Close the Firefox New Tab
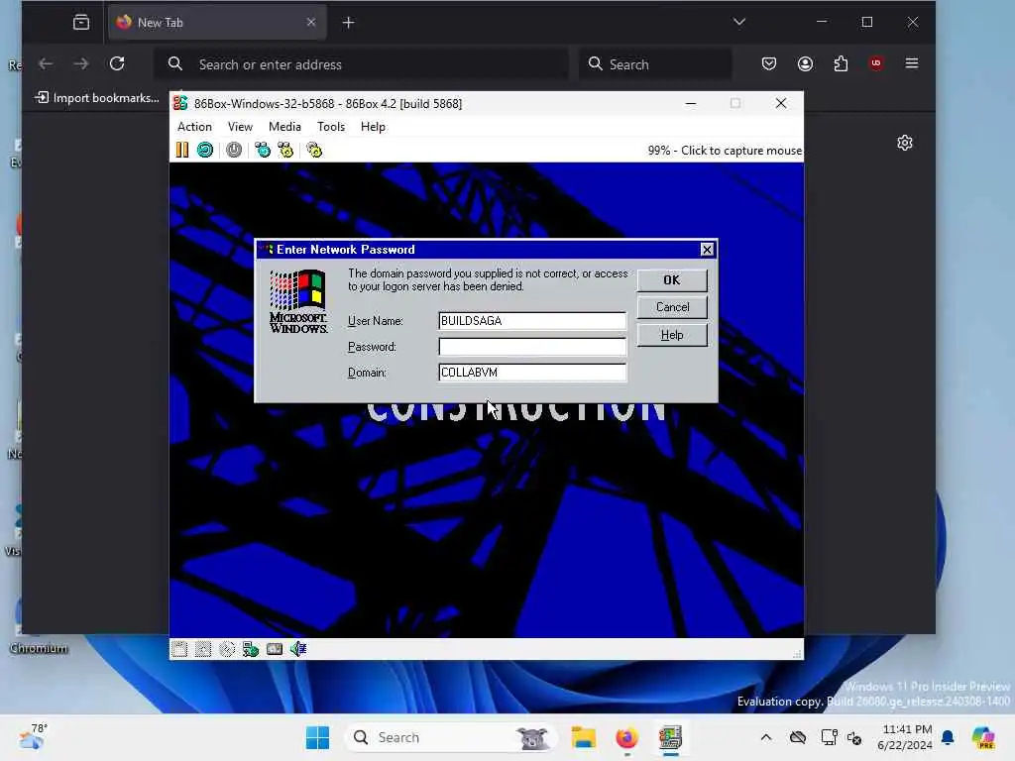Image resolution: width=1015 pixels, height=761 pixels. (x=311, y=23)
